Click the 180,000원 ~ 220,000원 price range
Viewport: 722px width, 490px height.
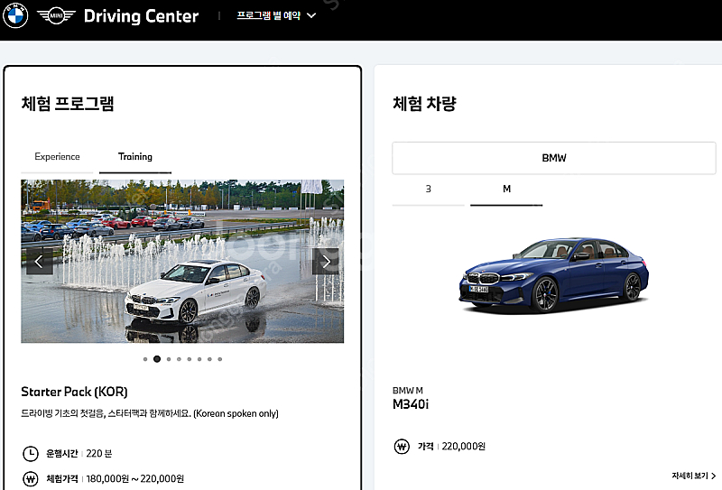[x=134, y=479]
